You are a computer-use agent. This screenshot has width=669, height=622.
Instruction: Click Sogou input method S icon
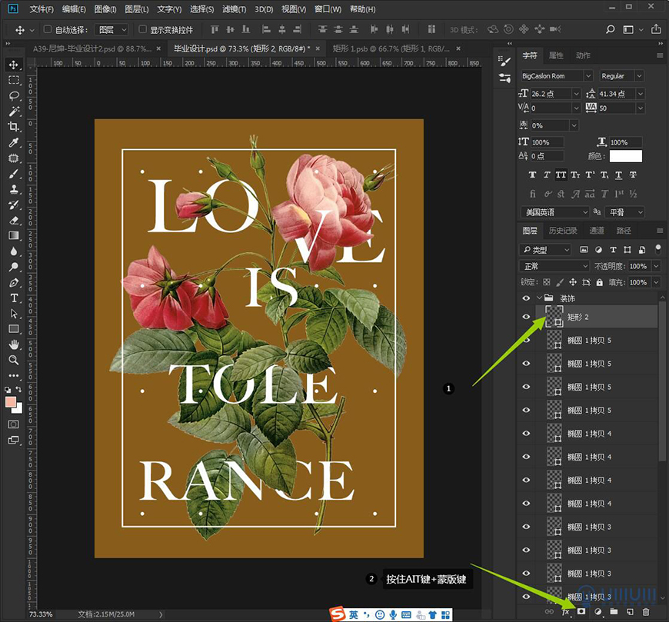coord(338,614)
